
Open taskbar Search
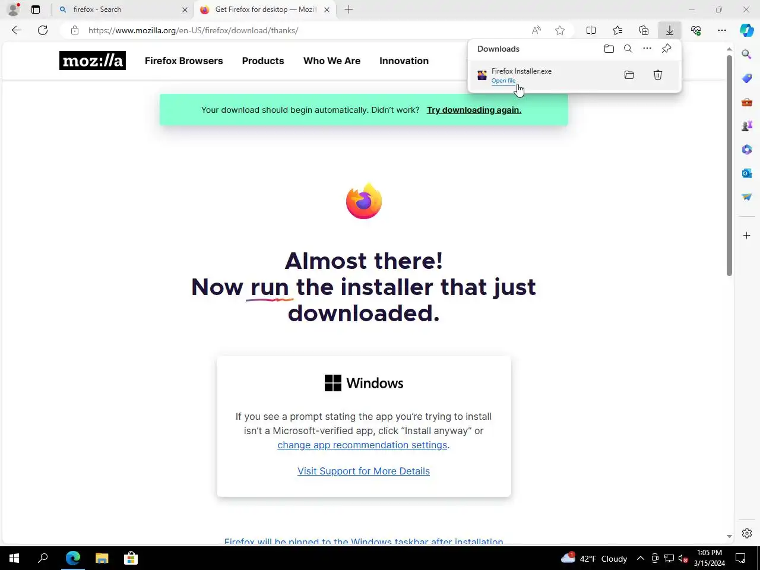[x=43, y=558]
